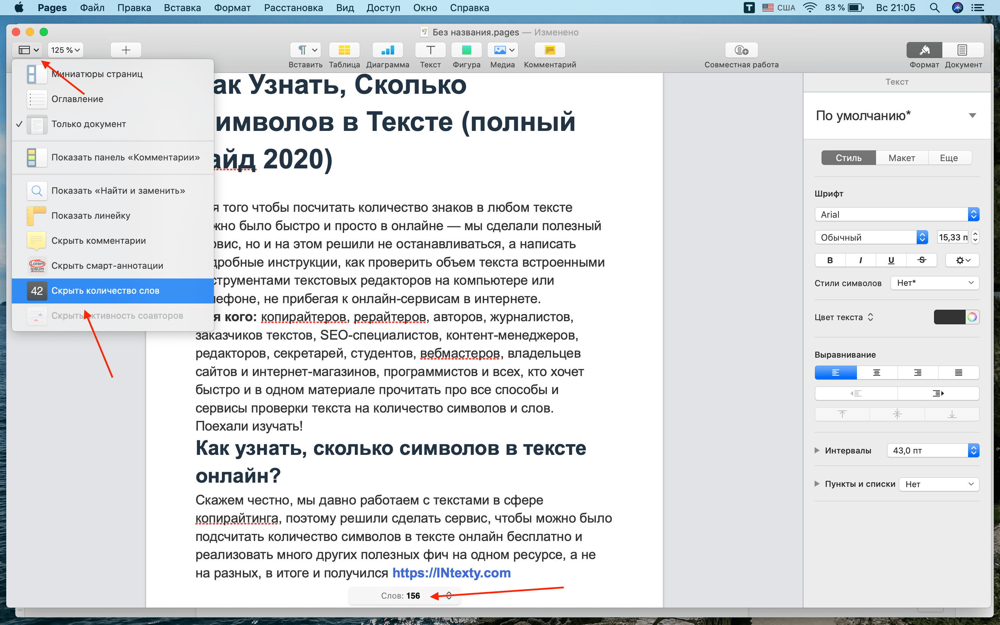Open the Siri icon in menu bar
1000x625 pixels.
[x=957, y=8]
